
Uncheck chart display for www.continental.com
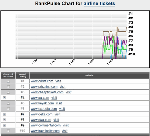click(4, 125)
